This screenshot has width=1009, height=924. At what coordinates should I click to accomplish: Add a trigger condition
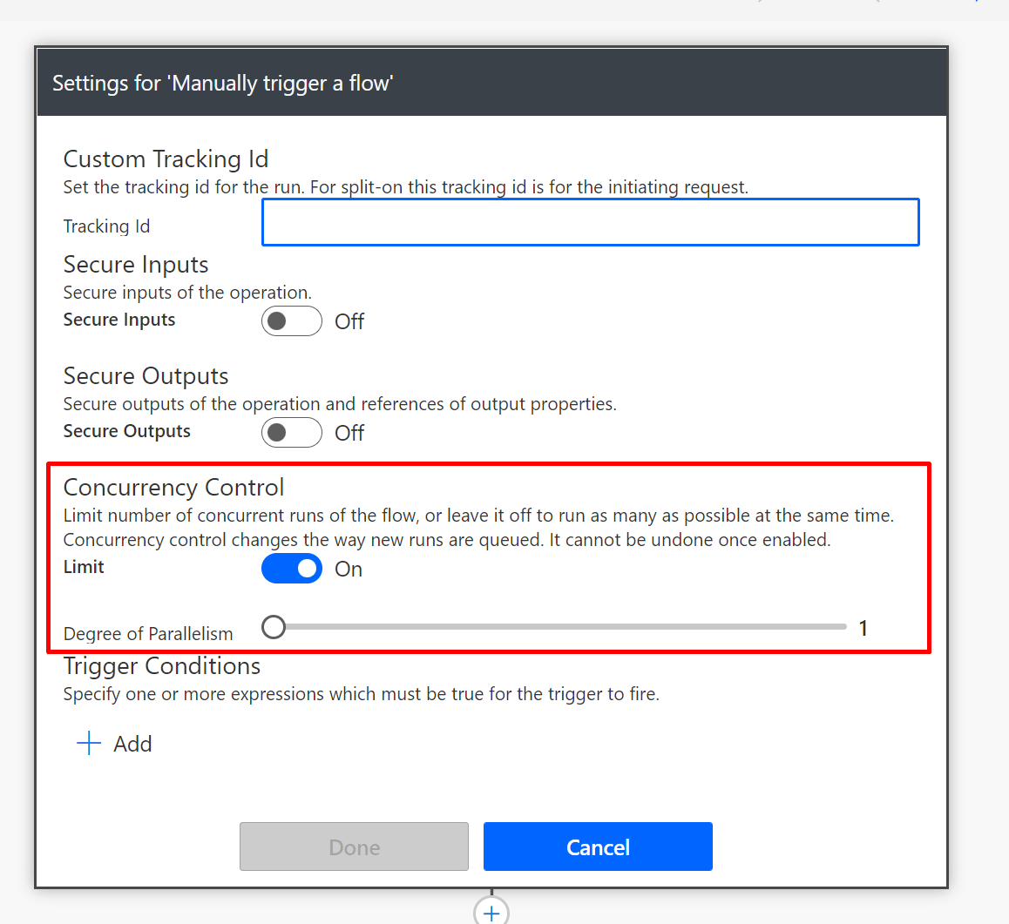[x=114, y=744]
